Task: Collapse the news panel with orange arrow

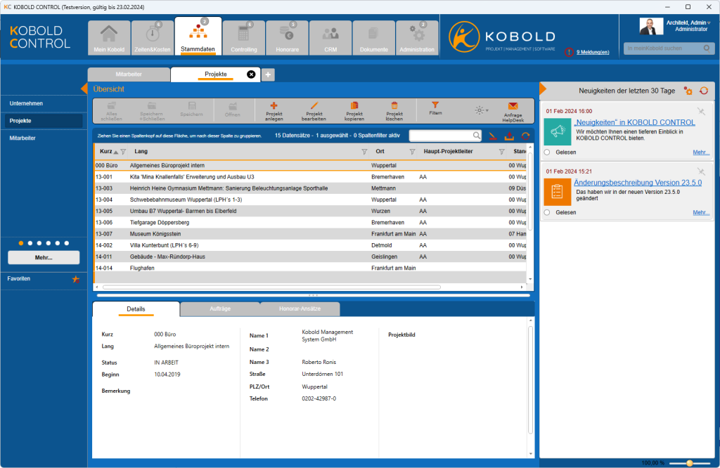Action: pyautogui.click(x=543, y=89)
